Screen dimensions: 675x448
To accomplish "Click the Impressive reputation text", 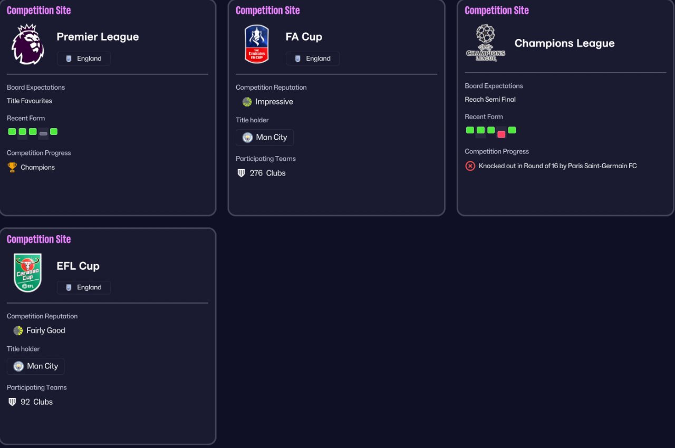I will 274,102.
